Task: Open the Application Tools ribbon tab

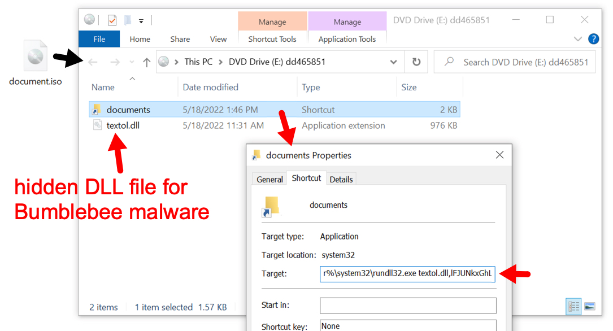Action: pos(347,39)
